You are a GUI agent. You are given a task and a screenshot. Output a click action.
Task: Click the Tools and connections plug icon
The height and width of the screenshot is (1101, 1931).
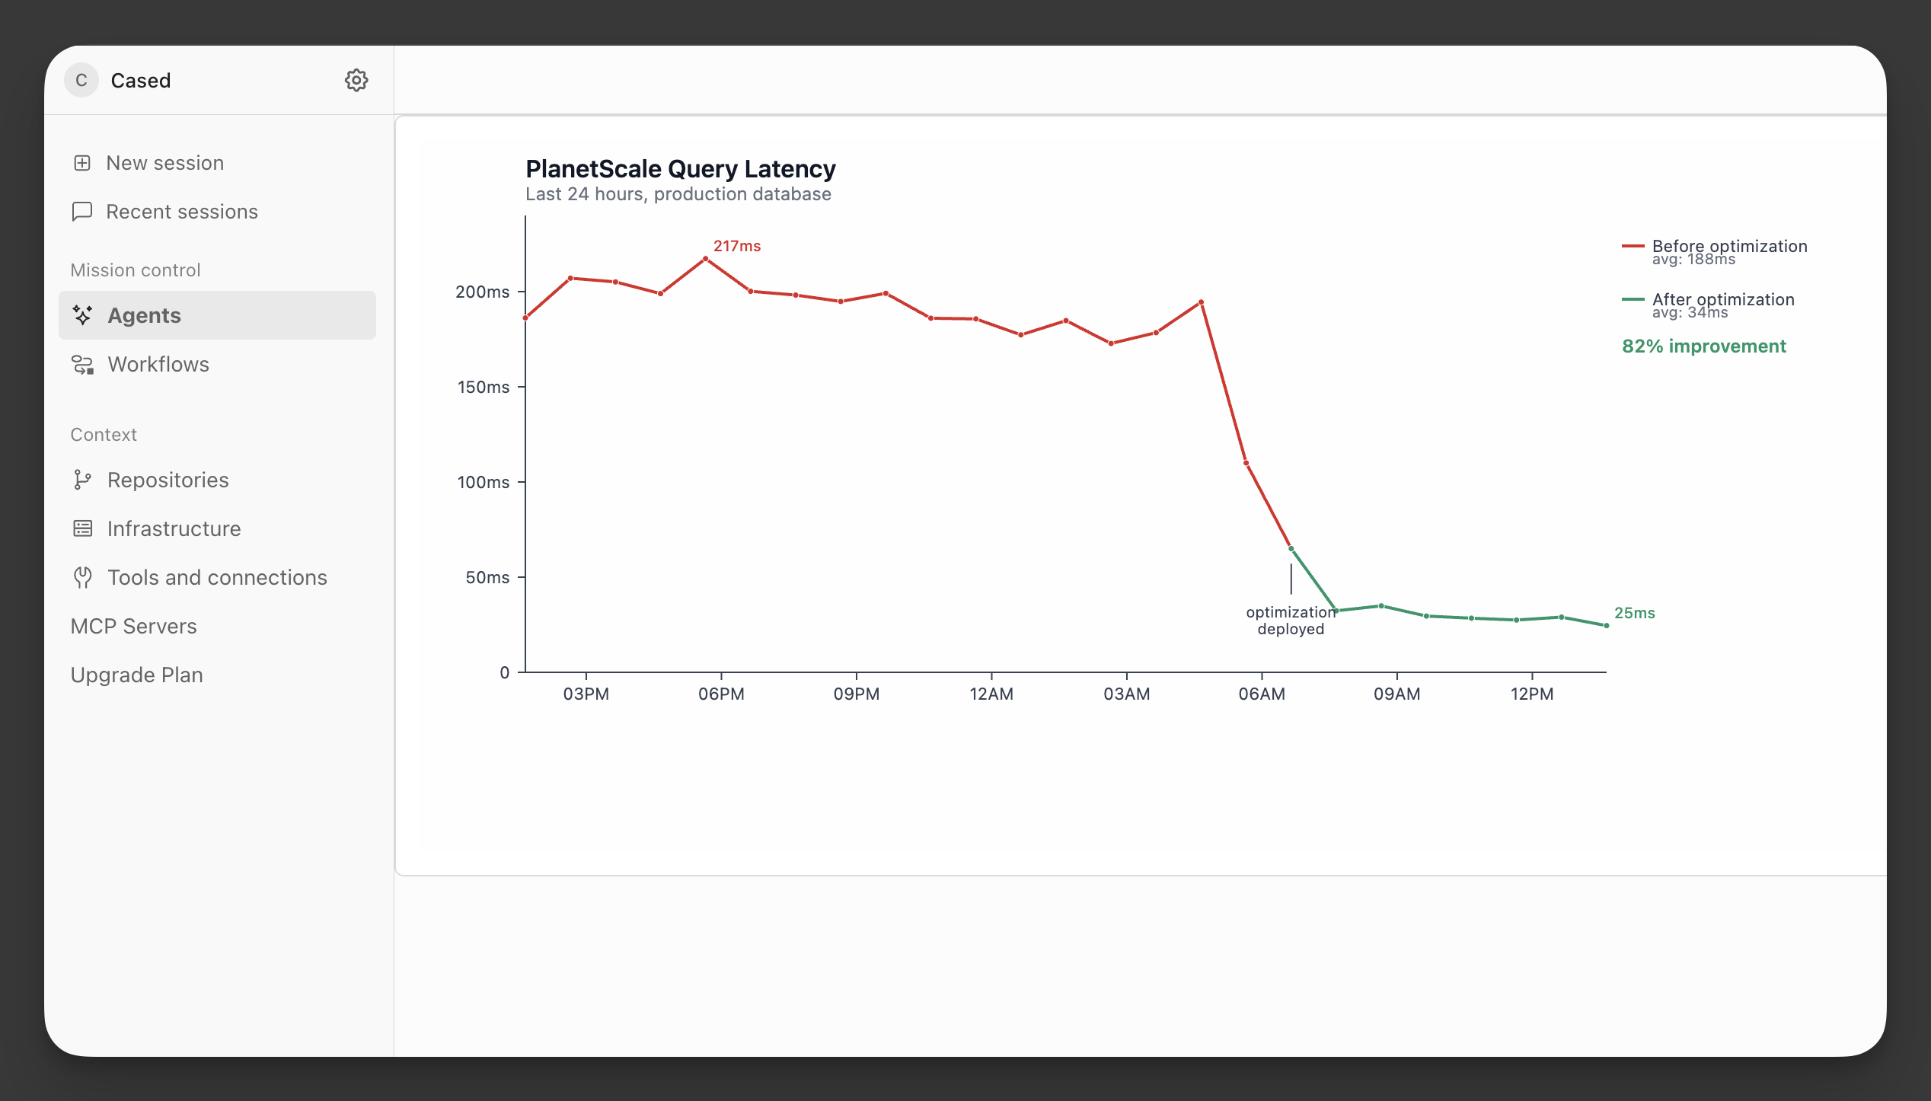tap(83, 578)
